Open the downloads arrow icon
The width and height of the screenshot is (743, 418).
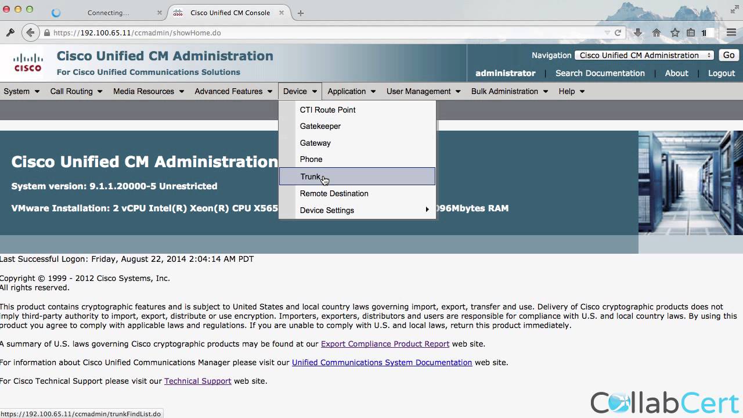coord(638,33)
